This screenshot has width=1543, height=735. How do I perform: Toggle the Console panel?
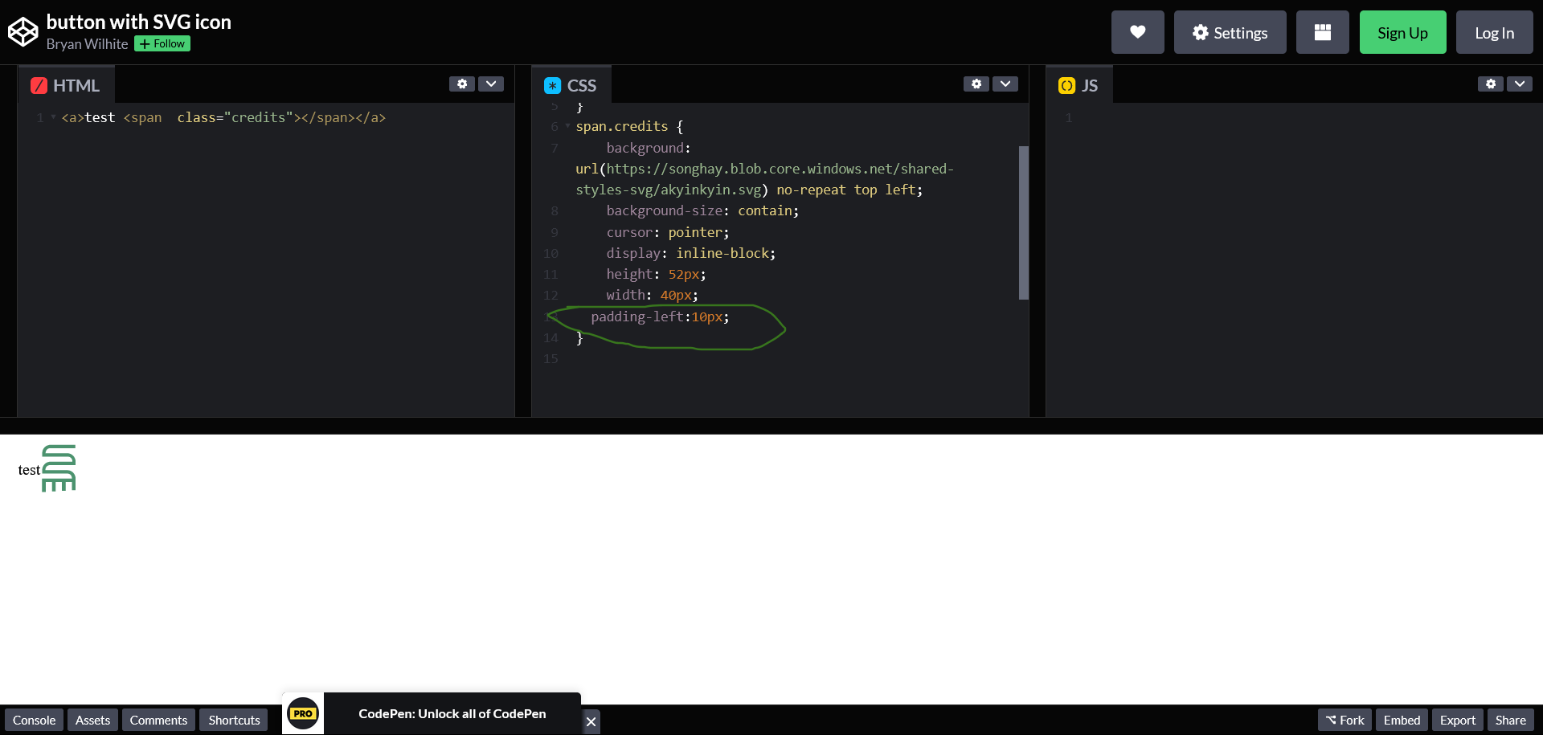[34, 720]
